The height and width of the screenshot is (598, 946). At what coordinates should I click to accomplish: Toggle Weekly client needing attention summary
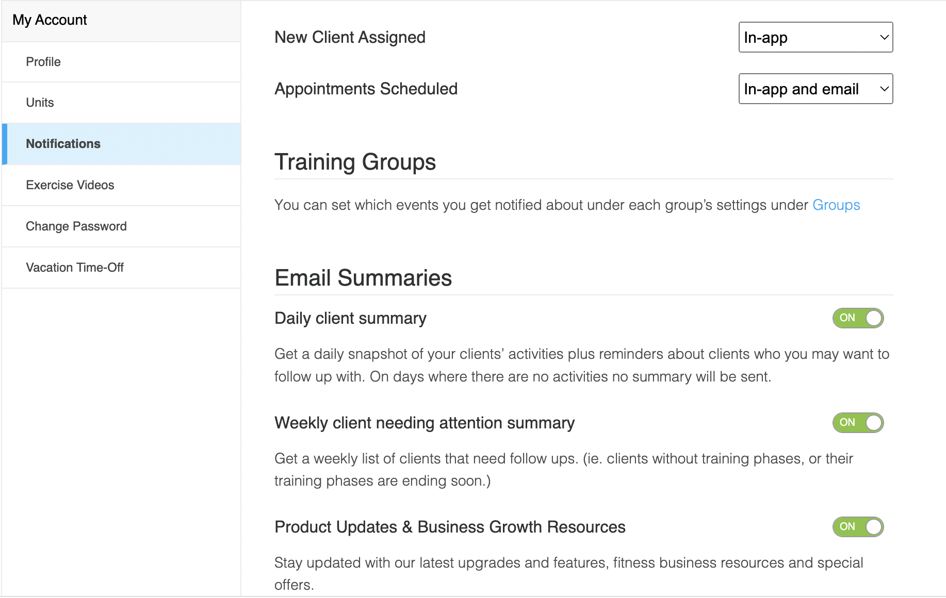[858, 423]
